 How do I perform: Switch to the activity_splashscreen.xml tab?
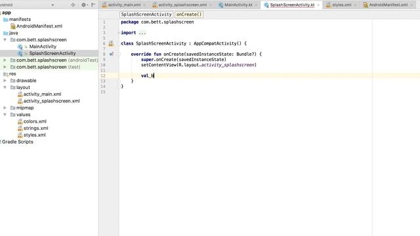click(182, 5)
